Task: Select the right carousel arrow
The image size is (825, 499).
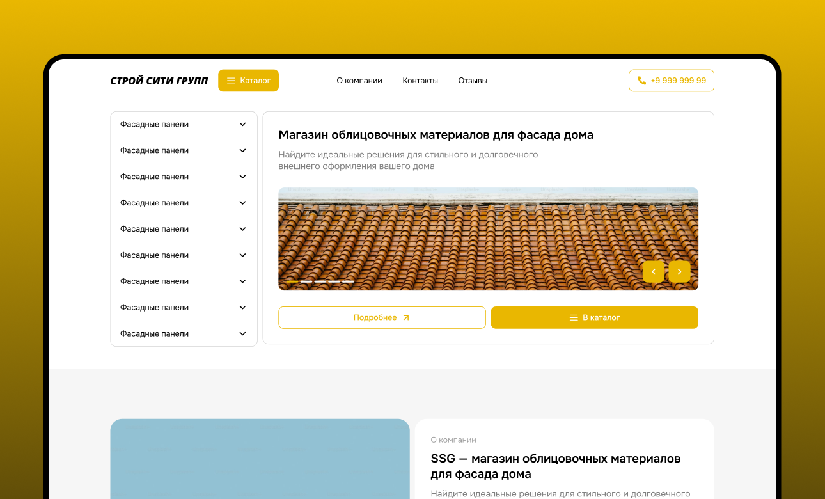Action: click(679, 272)
